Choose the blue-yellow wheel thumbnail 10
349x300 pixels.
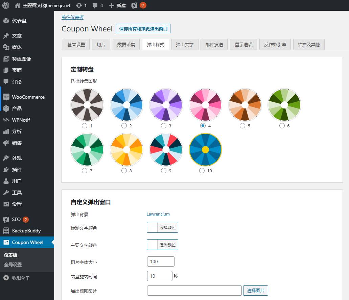pyautogui.click(x=205, y=150)
